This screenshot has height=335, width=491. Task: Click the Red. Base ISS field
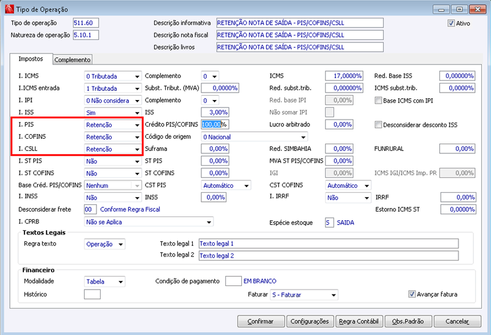click(457, 75)
